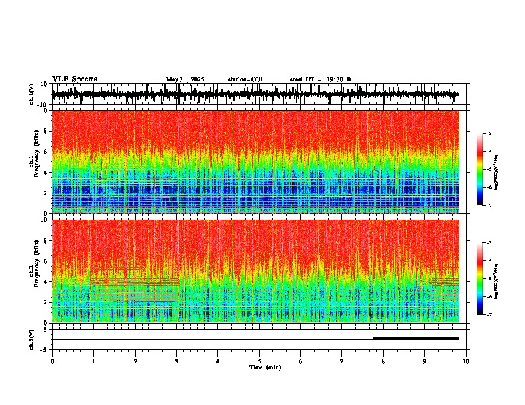
Task: Click the time axis tick label "1"
Action: coord(93,361)
